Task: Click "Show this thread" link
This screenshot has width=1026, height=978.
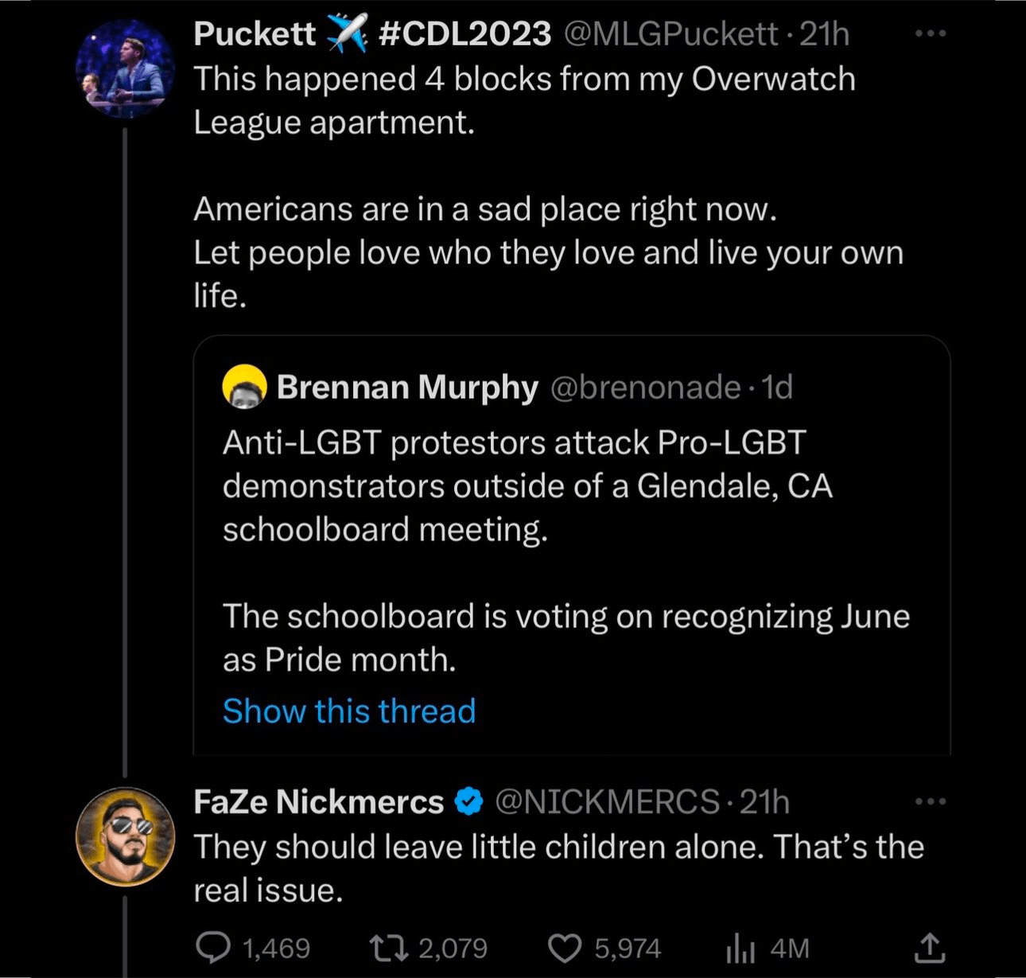Action: tap(349, 711)
